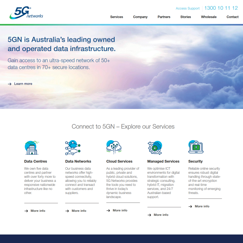Click the Data Networks nodes icon
This screenshot has height=243, width=243.
click(72, 147)
